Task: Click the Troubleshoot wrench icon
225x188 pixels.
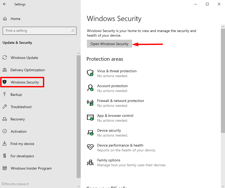Action: 5,107
